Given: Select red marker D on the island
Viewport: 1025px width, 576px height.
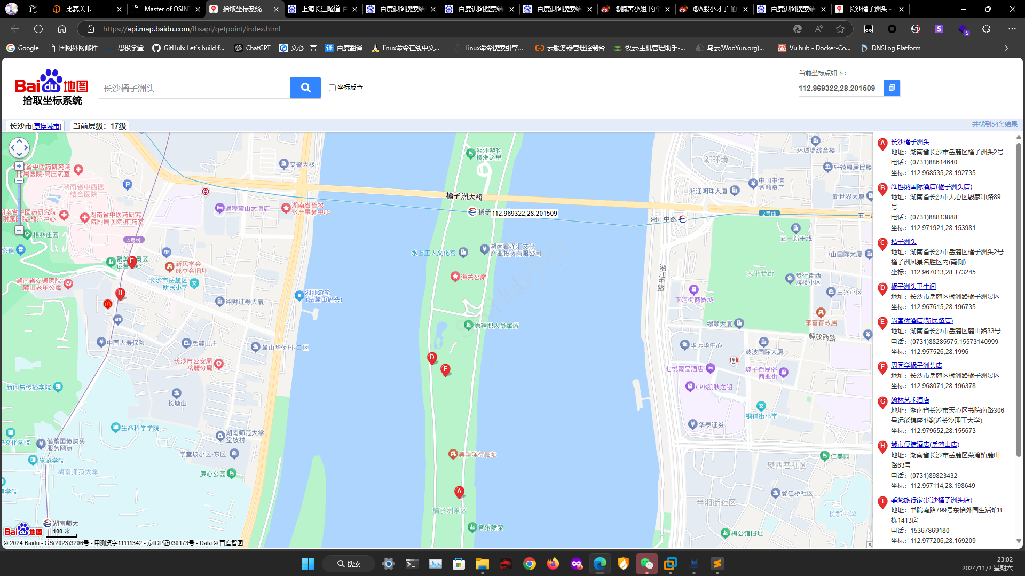Looking at the screenshot, I should pos(432,358).
